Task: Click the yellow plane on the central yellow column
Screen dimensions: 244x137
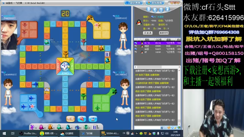Action: [65, 54]
